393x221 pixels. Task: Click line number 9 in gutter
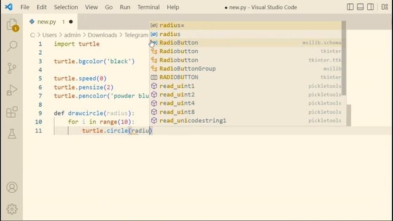click(x=40, y=113)
